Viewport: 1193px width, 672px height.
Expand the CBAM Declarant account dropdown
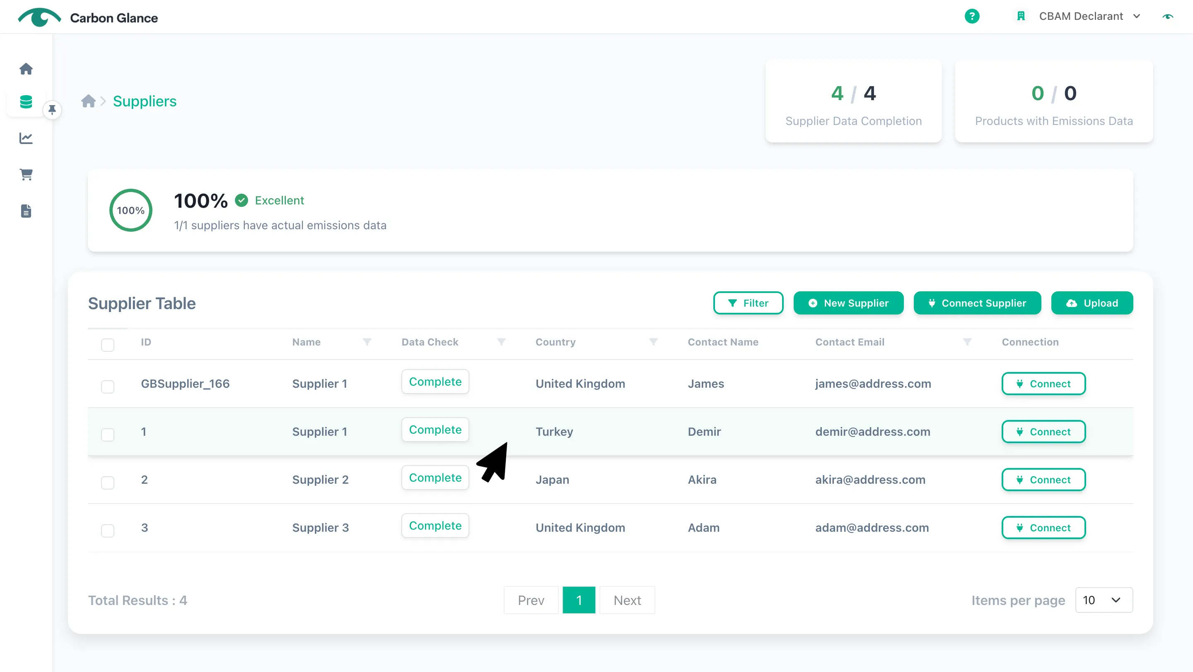(x=1089, y=16)
